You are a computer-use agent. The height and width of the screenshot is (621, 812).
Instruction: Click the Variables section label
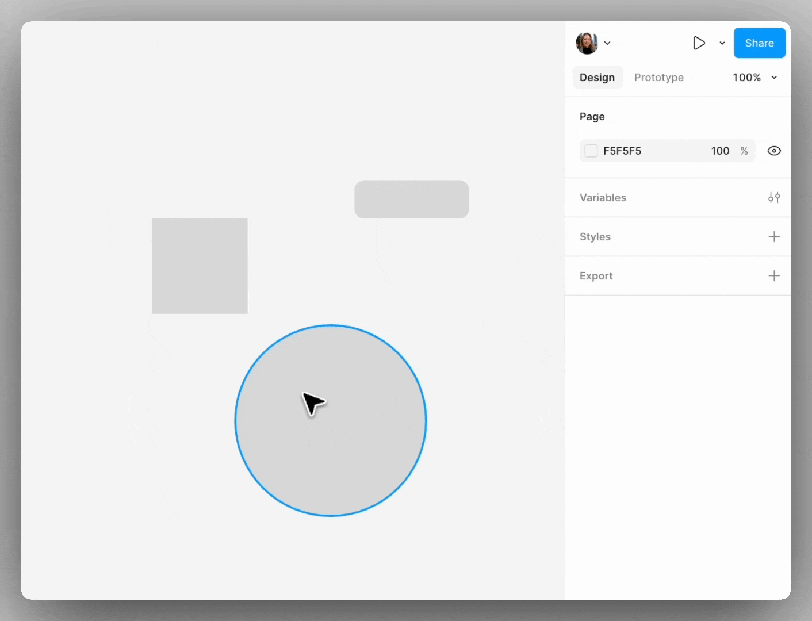coord(603,198)
